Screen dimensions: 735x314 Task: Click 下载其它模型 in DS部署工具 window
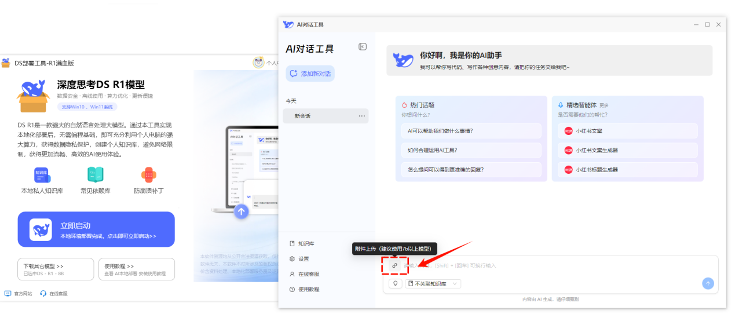(56, 269)
